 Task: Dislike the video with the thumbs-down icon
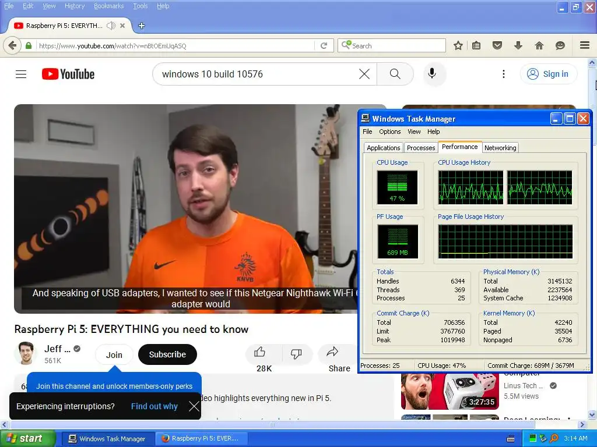(296, 353)
